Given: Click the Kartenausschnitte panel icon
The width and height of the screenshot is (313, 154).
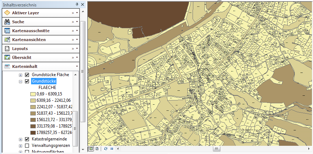Looking at the screenshot, I should (7, 31).
